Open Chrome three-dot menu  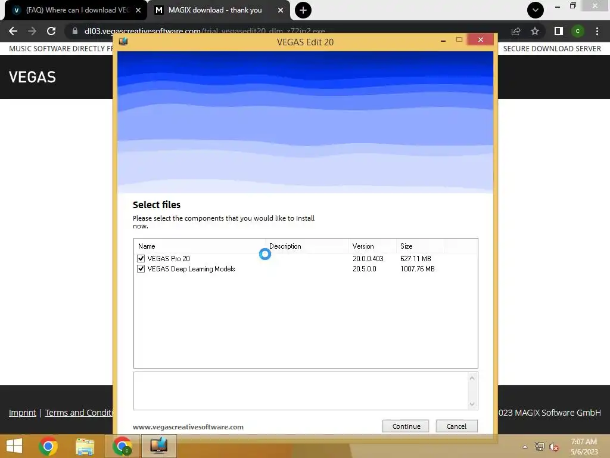point(597,31)
